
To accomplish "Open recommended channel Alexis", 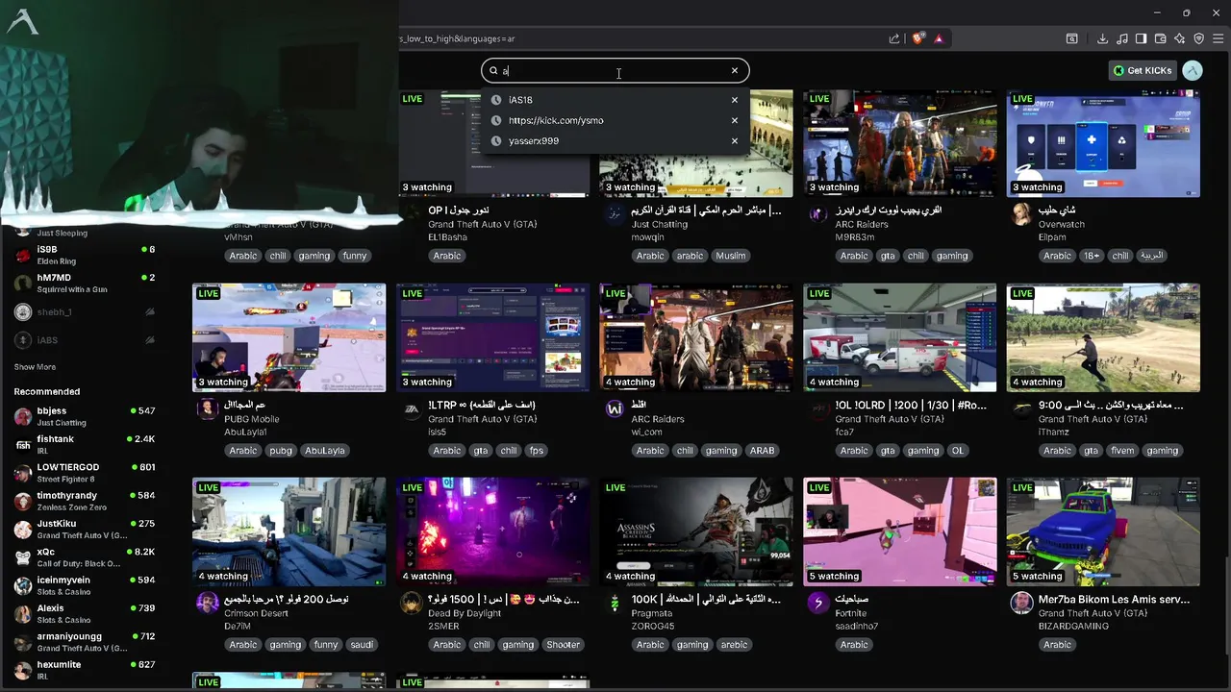I will [x=85, y=613].
